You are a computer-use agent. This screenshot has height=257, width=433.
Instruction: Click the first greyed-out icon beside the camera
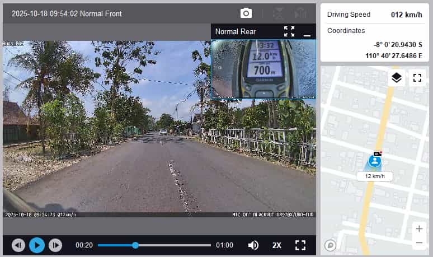pyautogui.click(x=278, y=13)
